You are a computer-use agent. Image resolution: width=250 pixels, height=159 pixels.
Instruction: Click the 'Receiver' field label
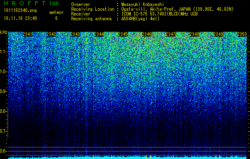(81, 14)
